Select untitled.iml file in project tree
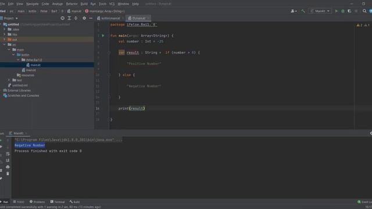Image resolution: width=372 pixels, height=209 pixels. pos(18,85)
